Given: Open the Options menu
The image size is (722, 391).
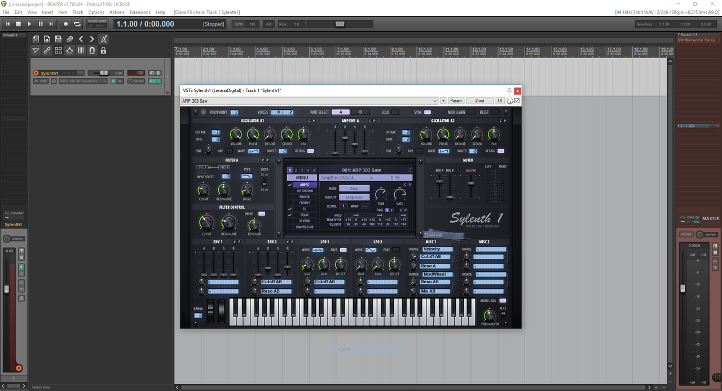Looking at the screenshot, I should [x=96, y=12].
